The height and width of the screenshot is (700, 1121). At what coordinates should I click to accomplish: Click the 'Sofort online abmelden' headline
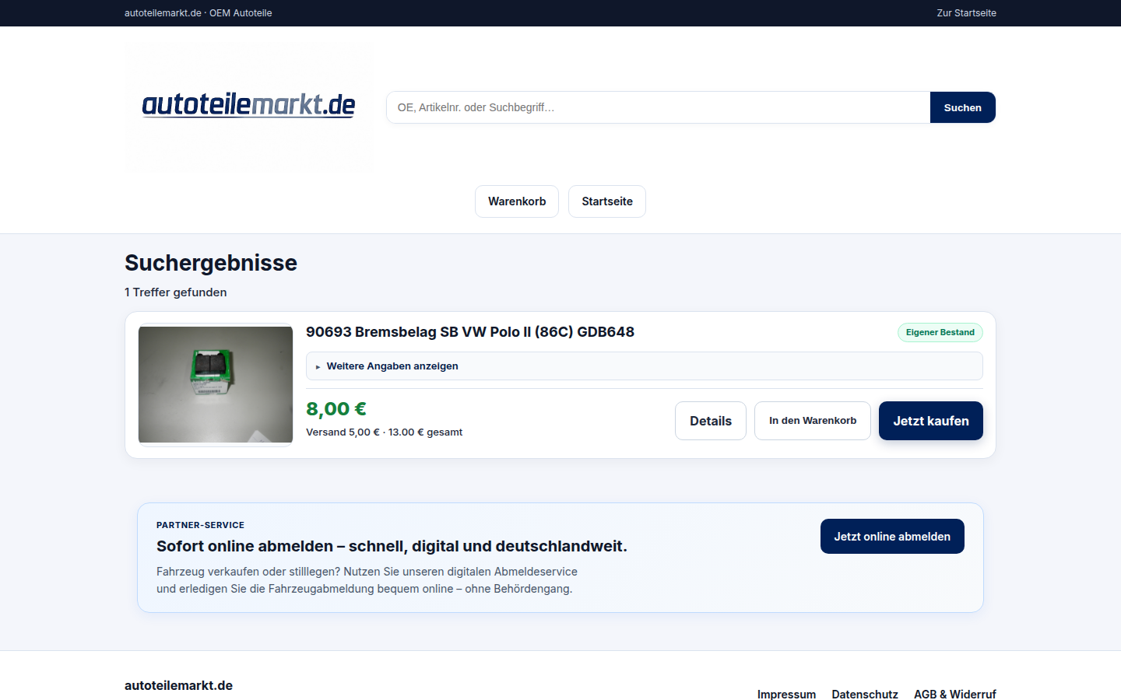pyautogui.click(x=392, y=546)
